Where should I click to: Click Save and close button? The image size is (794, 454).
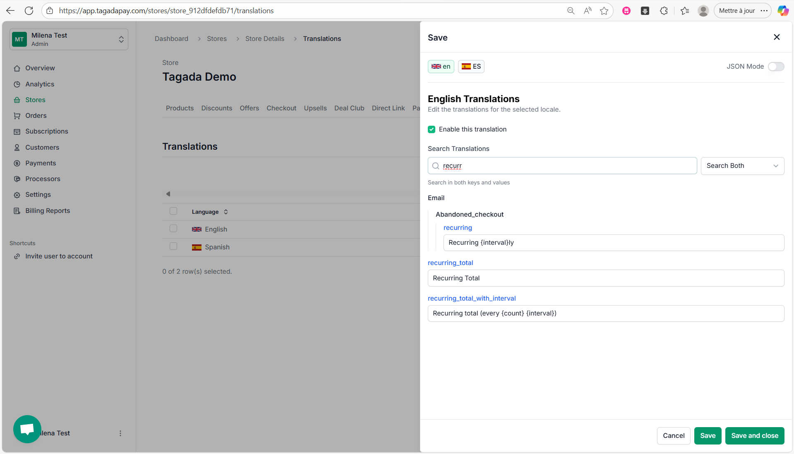[x=754, y=436]
